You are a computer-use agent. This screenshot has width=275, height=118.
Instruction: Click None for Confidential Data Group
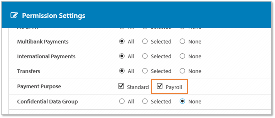click(x=182, y=101)
